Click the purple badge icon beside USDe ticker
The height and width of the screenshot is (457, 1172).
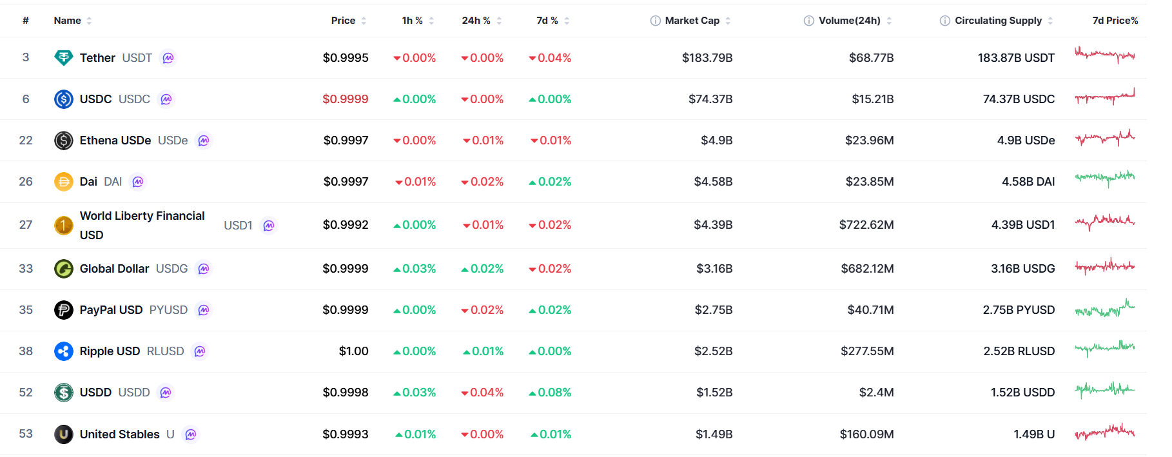click(204, 141)
